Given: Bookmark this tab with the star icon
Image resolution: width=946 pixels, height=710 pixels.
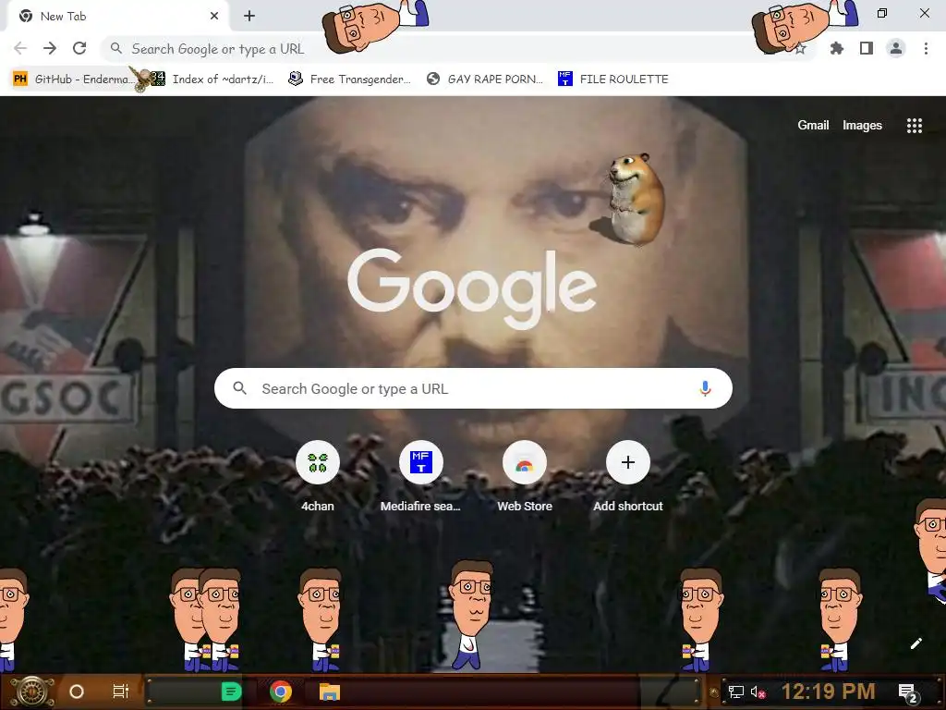Looking at the screenshot, I should coord(800,49).
